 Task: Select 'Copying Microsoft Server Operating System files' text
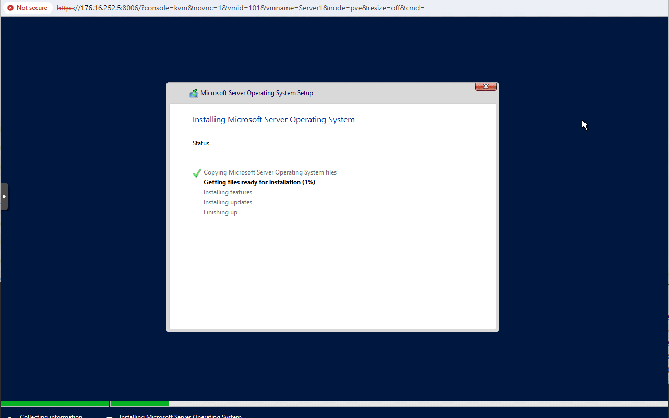tap(270, 172)
